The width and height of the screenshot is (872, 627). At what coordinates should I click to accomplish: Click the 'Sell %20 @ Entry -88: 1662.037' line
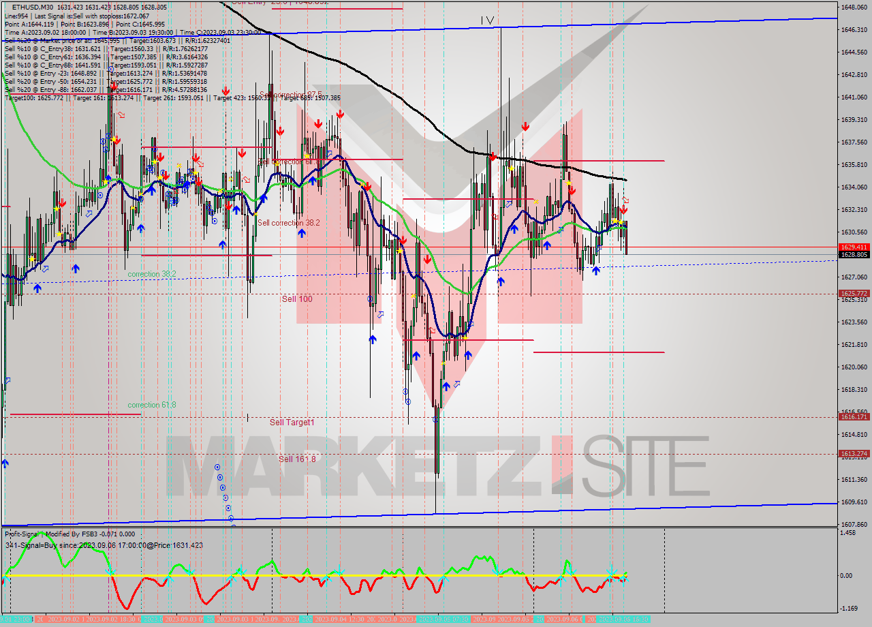(106, 89)
